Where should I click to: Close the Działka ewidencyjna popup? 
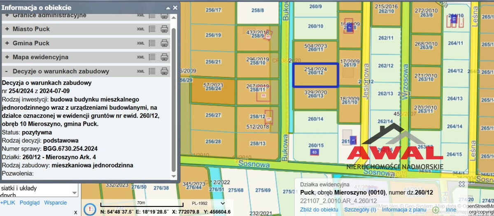[461, 184]
